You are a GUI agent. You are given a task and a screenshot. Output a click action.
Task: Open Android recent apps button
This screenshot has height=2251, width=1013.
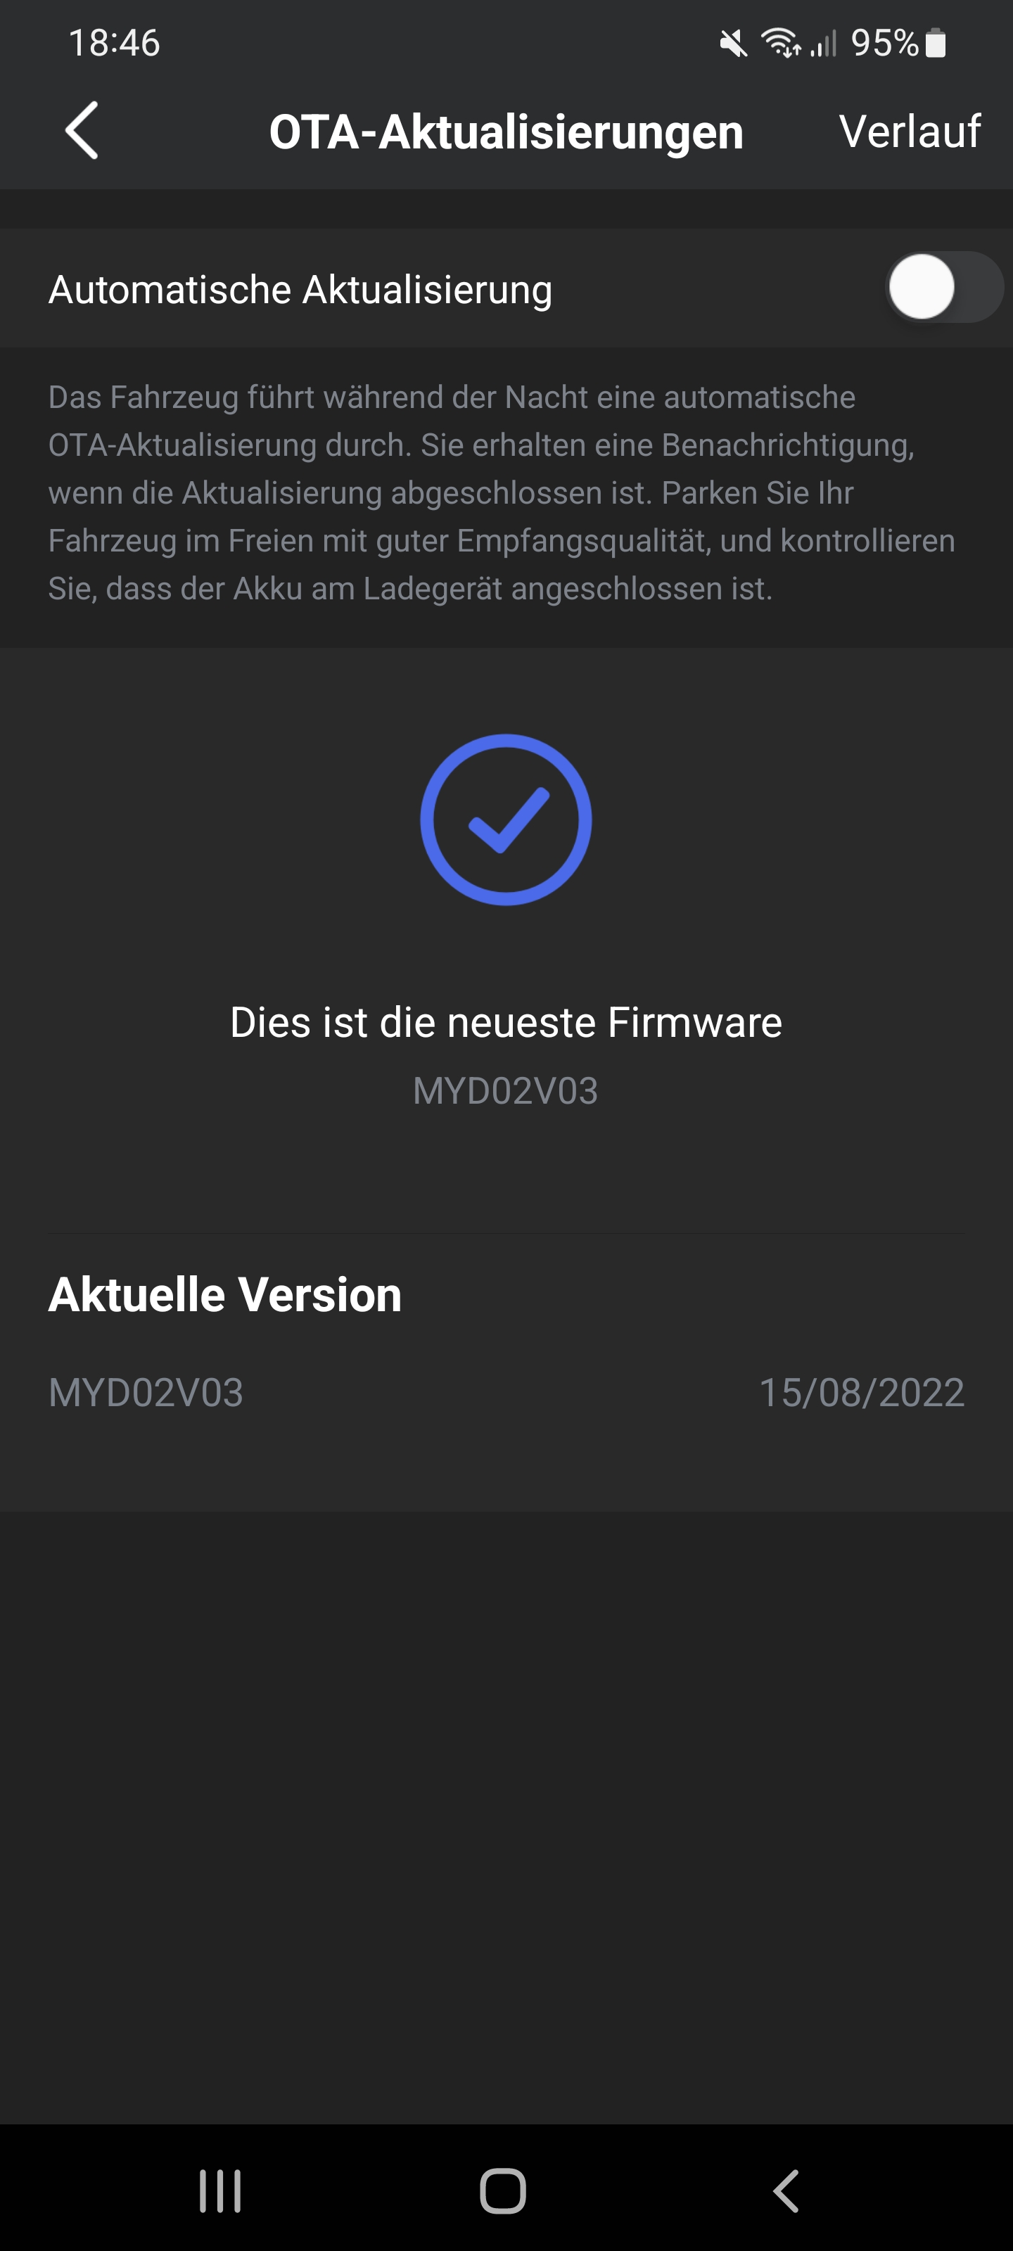pos(220,2191)
